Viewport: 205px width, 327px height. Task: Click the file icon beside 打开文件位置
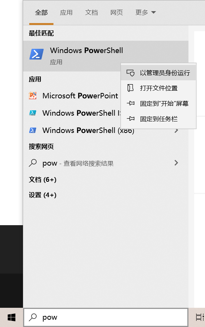[130, 88]
